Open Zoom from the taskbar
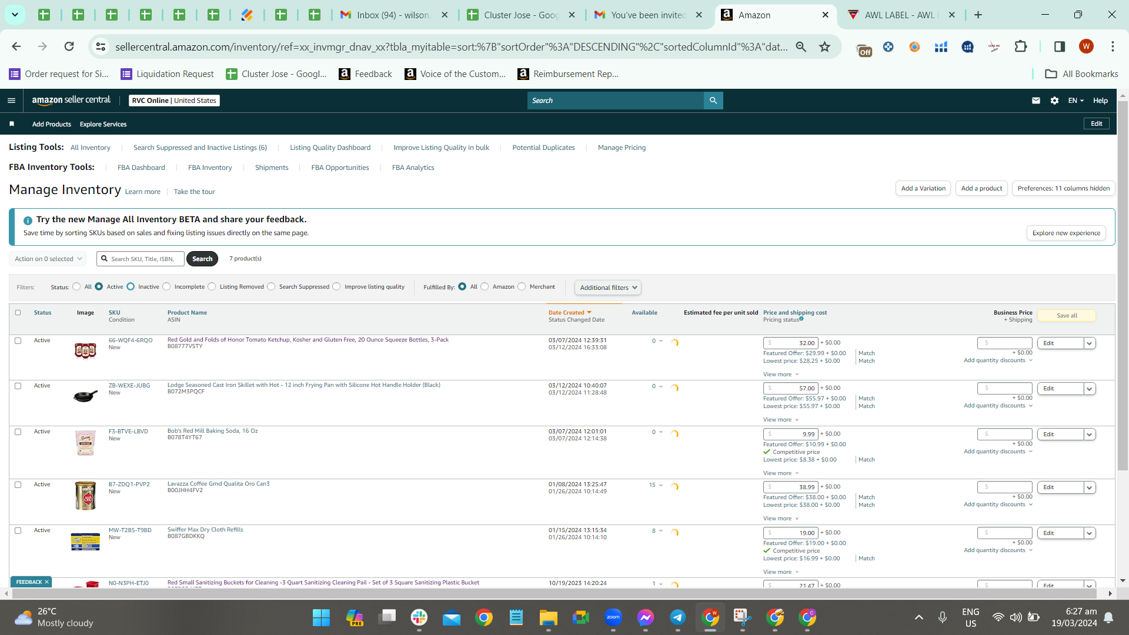Image resolution: width=1129 pixels, height=635 pixels. click(613, 618)
